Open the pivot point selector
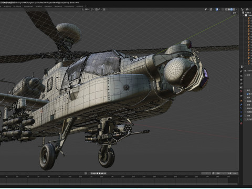Viewport: 252px width, 189px height. (x=93, y=9)
